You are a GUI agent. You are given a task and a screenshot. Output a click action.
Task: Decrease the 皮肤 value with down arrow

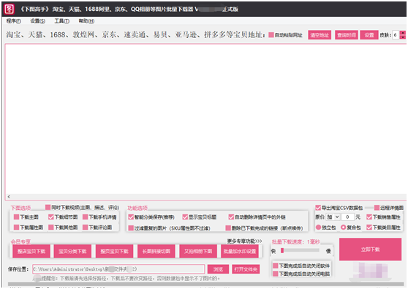(x=403, y=37)
